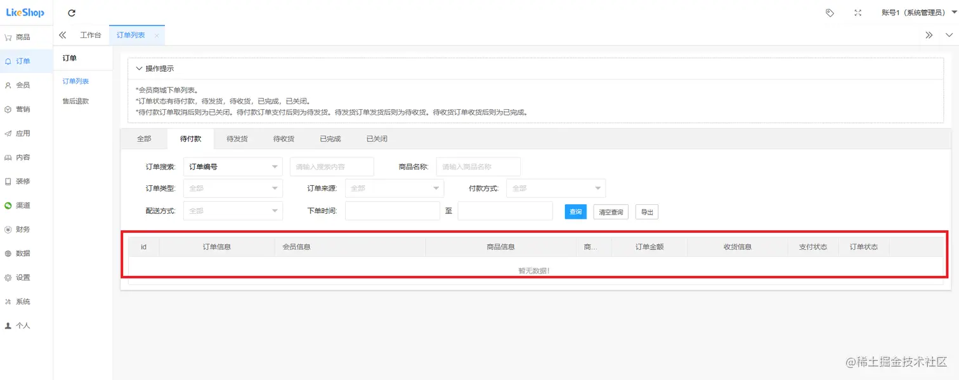This screenshot has width=959, height=380.
Task: Click the 订单金额 column header
Action: pos(649,247)
